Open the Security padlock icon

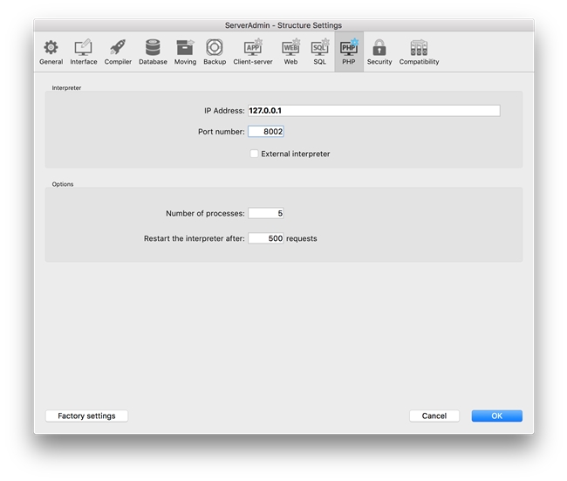[x=379, y=49]
